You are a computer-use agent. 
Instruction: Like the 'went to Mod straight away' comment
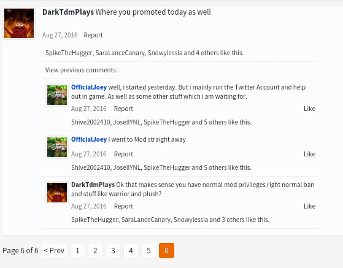pyautogui.click(x=309, y=154)
